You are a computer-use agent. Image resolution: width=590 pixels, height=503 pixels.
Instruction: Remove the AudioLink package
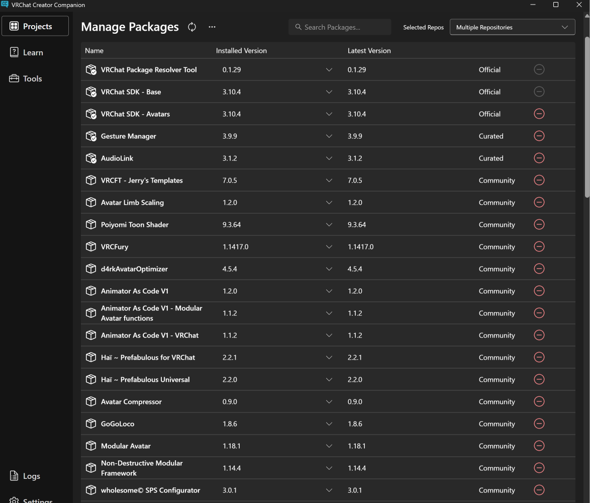click(x=539, y=158)
